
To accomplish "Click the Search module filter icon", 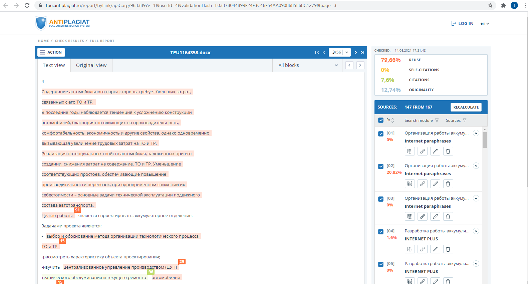I will pos(437,121).
